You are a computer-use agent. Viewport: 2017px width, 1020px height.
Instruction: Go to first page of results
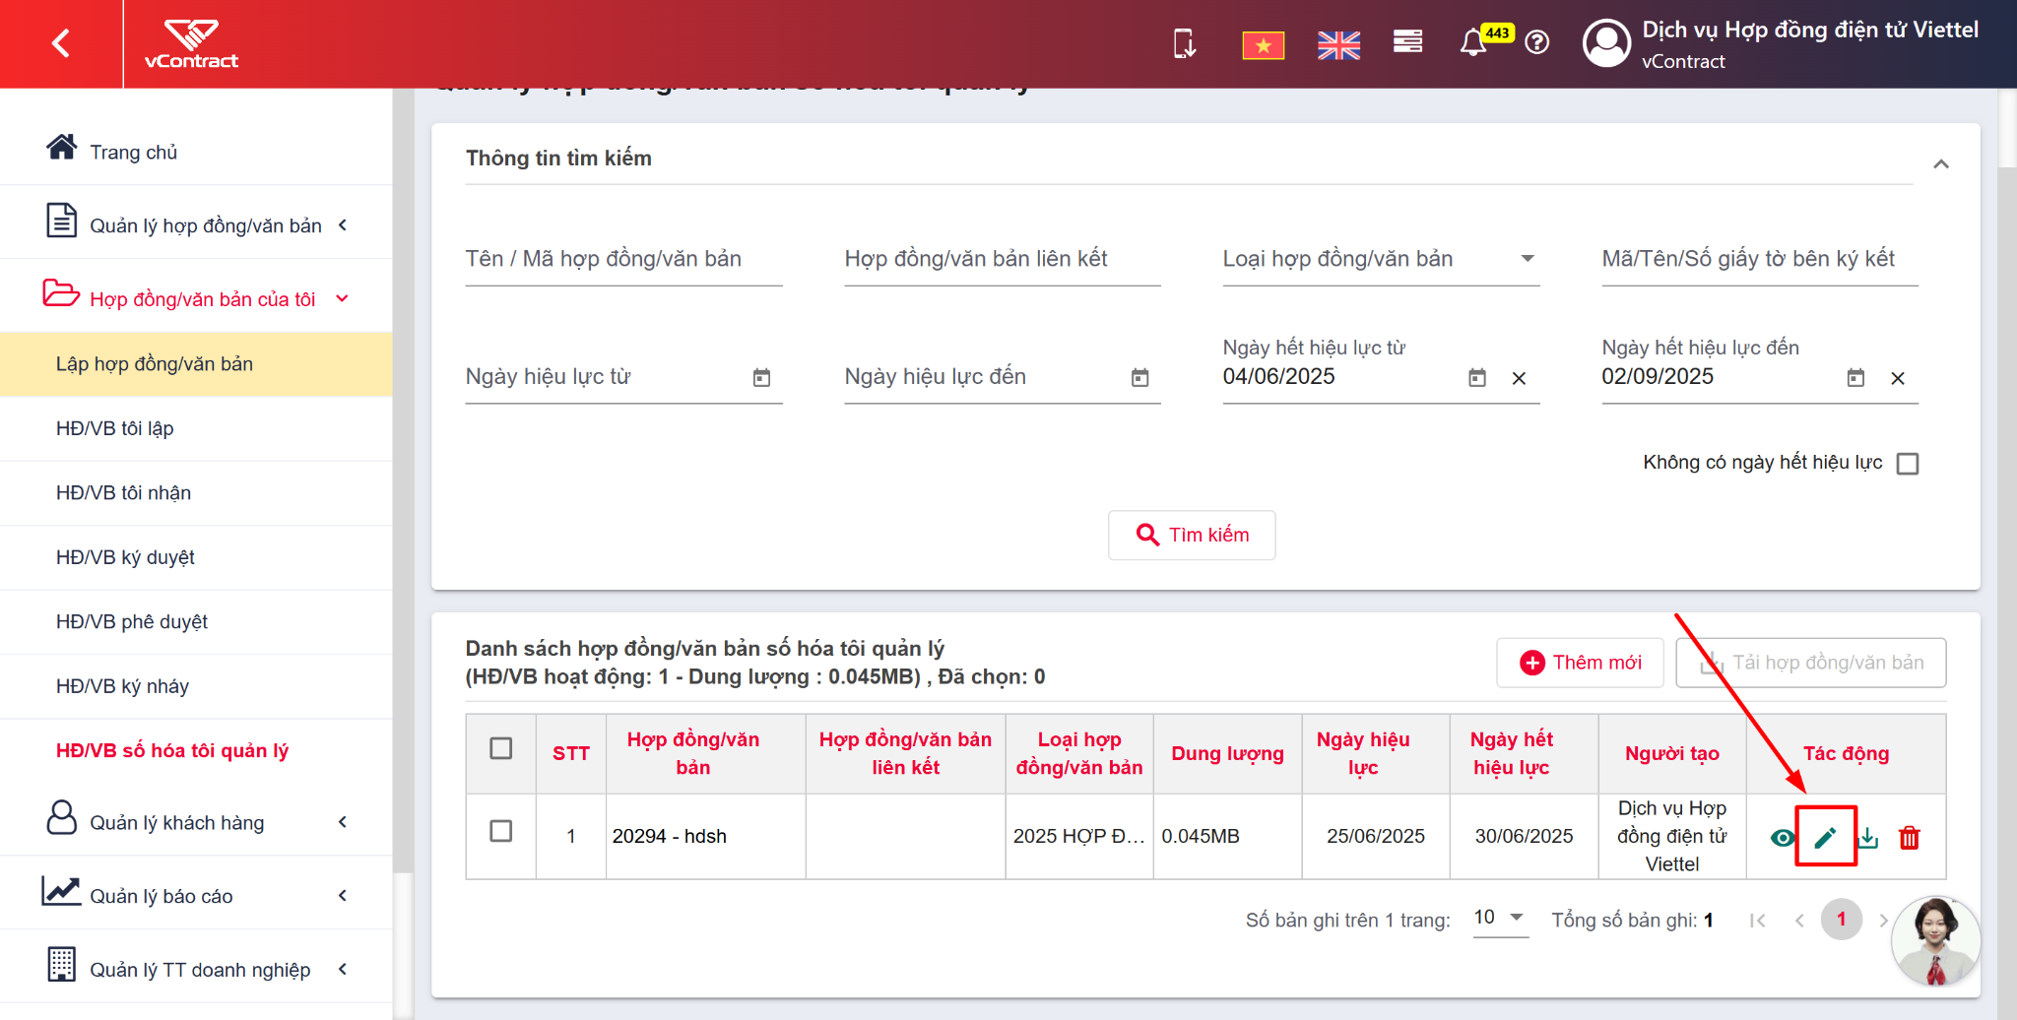(x=1758, y=921)
